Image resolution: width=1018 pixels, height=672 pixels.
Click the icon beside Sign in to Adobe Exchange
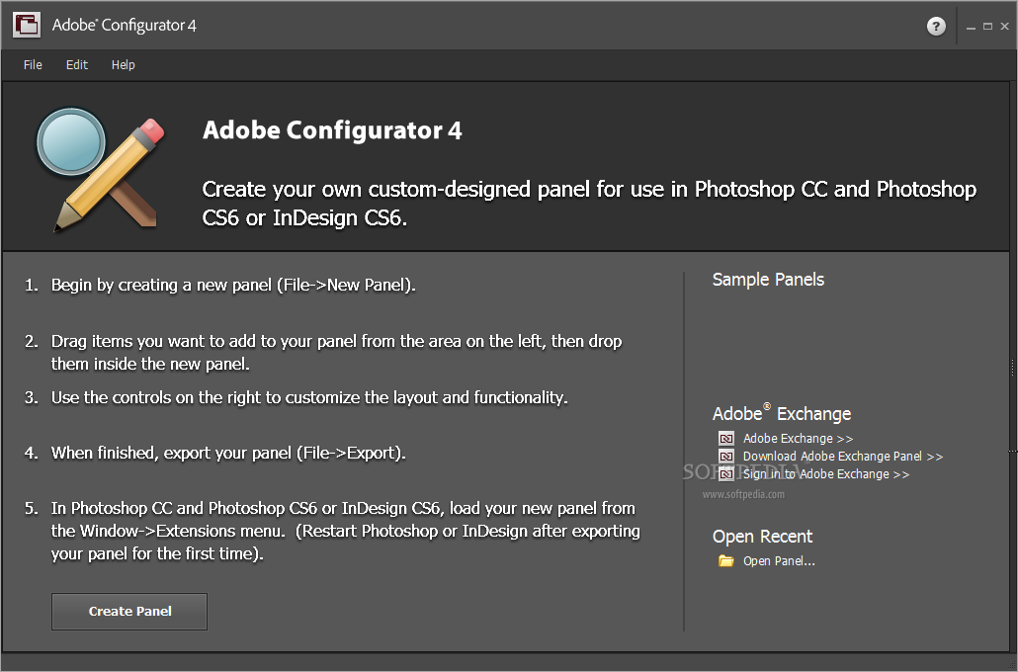click(725, 474)
